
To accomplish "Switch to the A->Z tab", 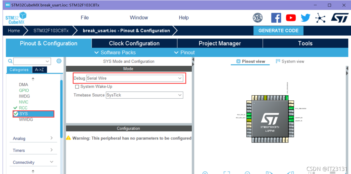I will (39, 70).
